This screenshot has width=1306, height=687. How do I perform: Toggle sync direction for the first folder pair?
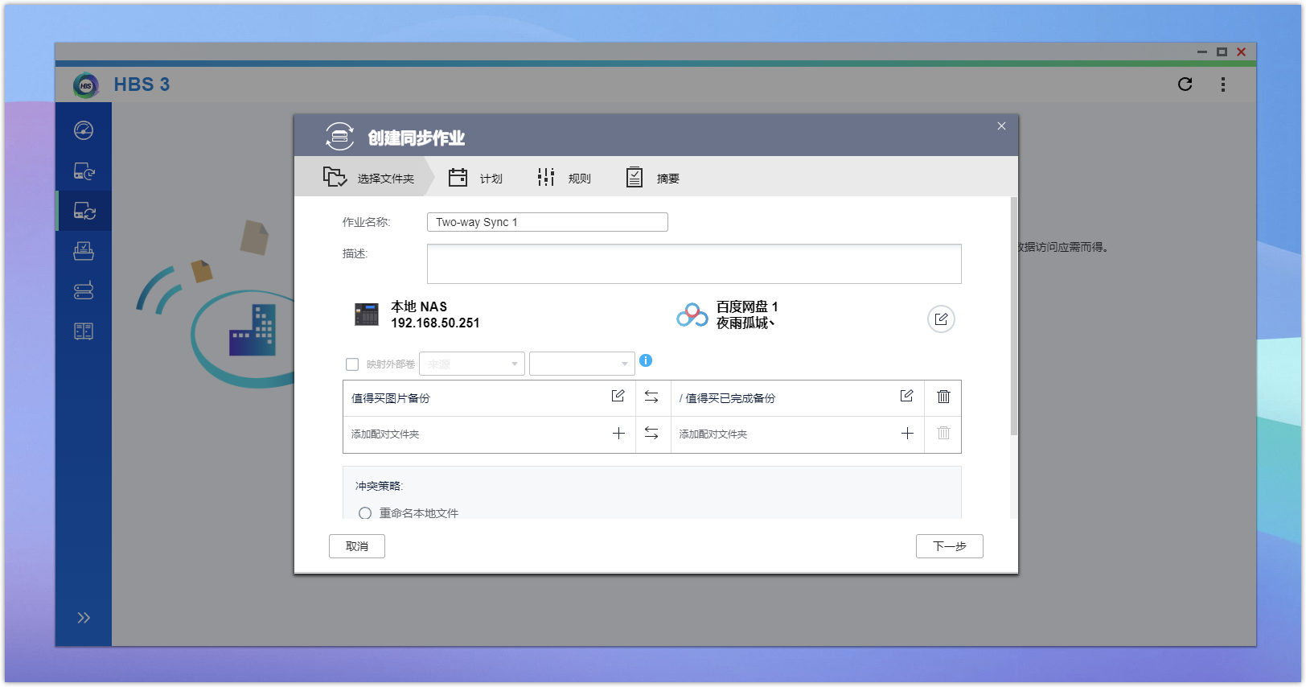pos(651,397)
